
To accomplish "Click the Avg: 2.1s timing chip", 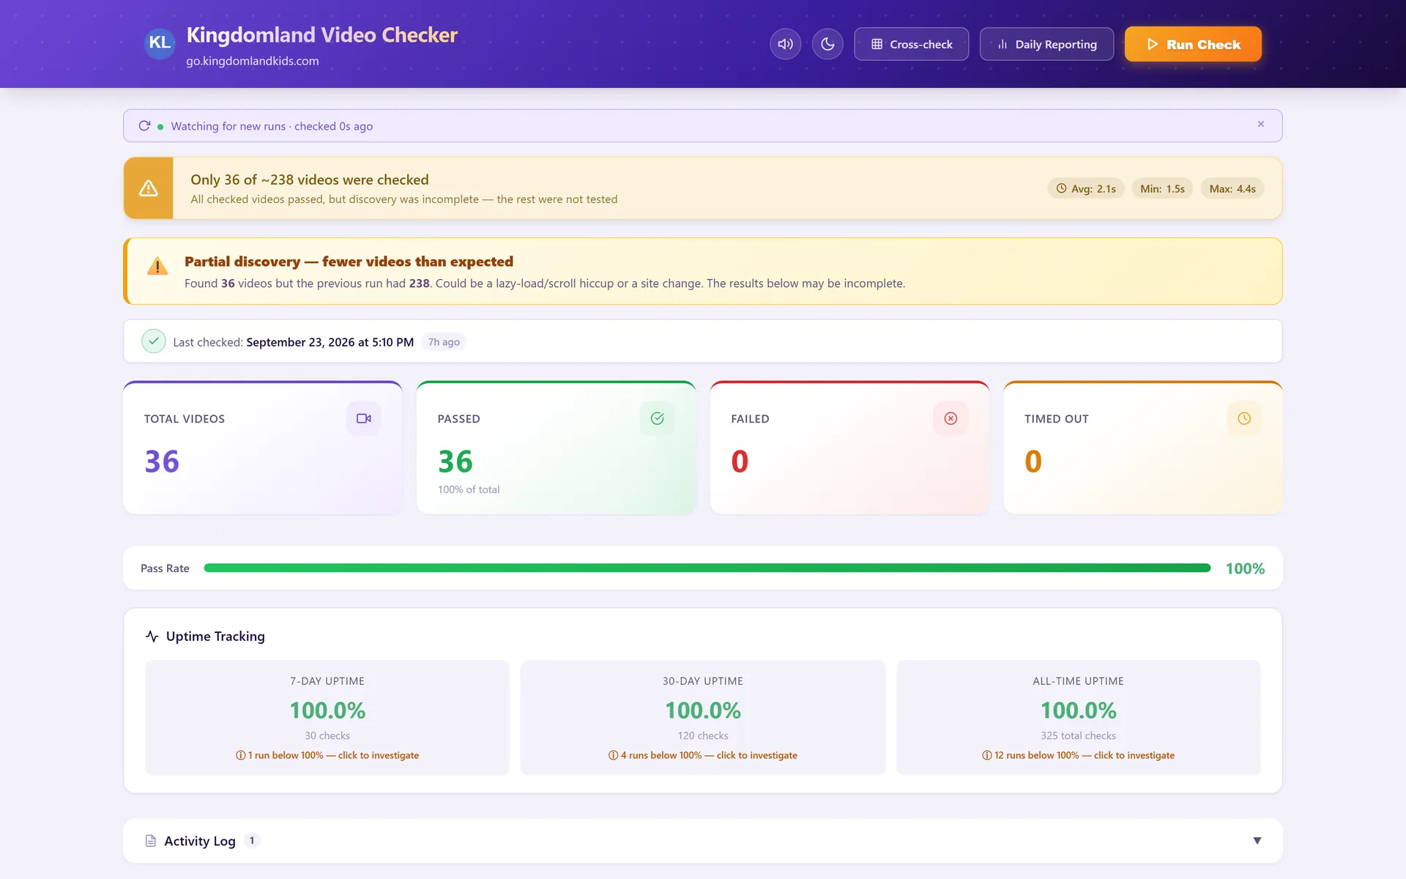I will click(x=1086, y=188).
